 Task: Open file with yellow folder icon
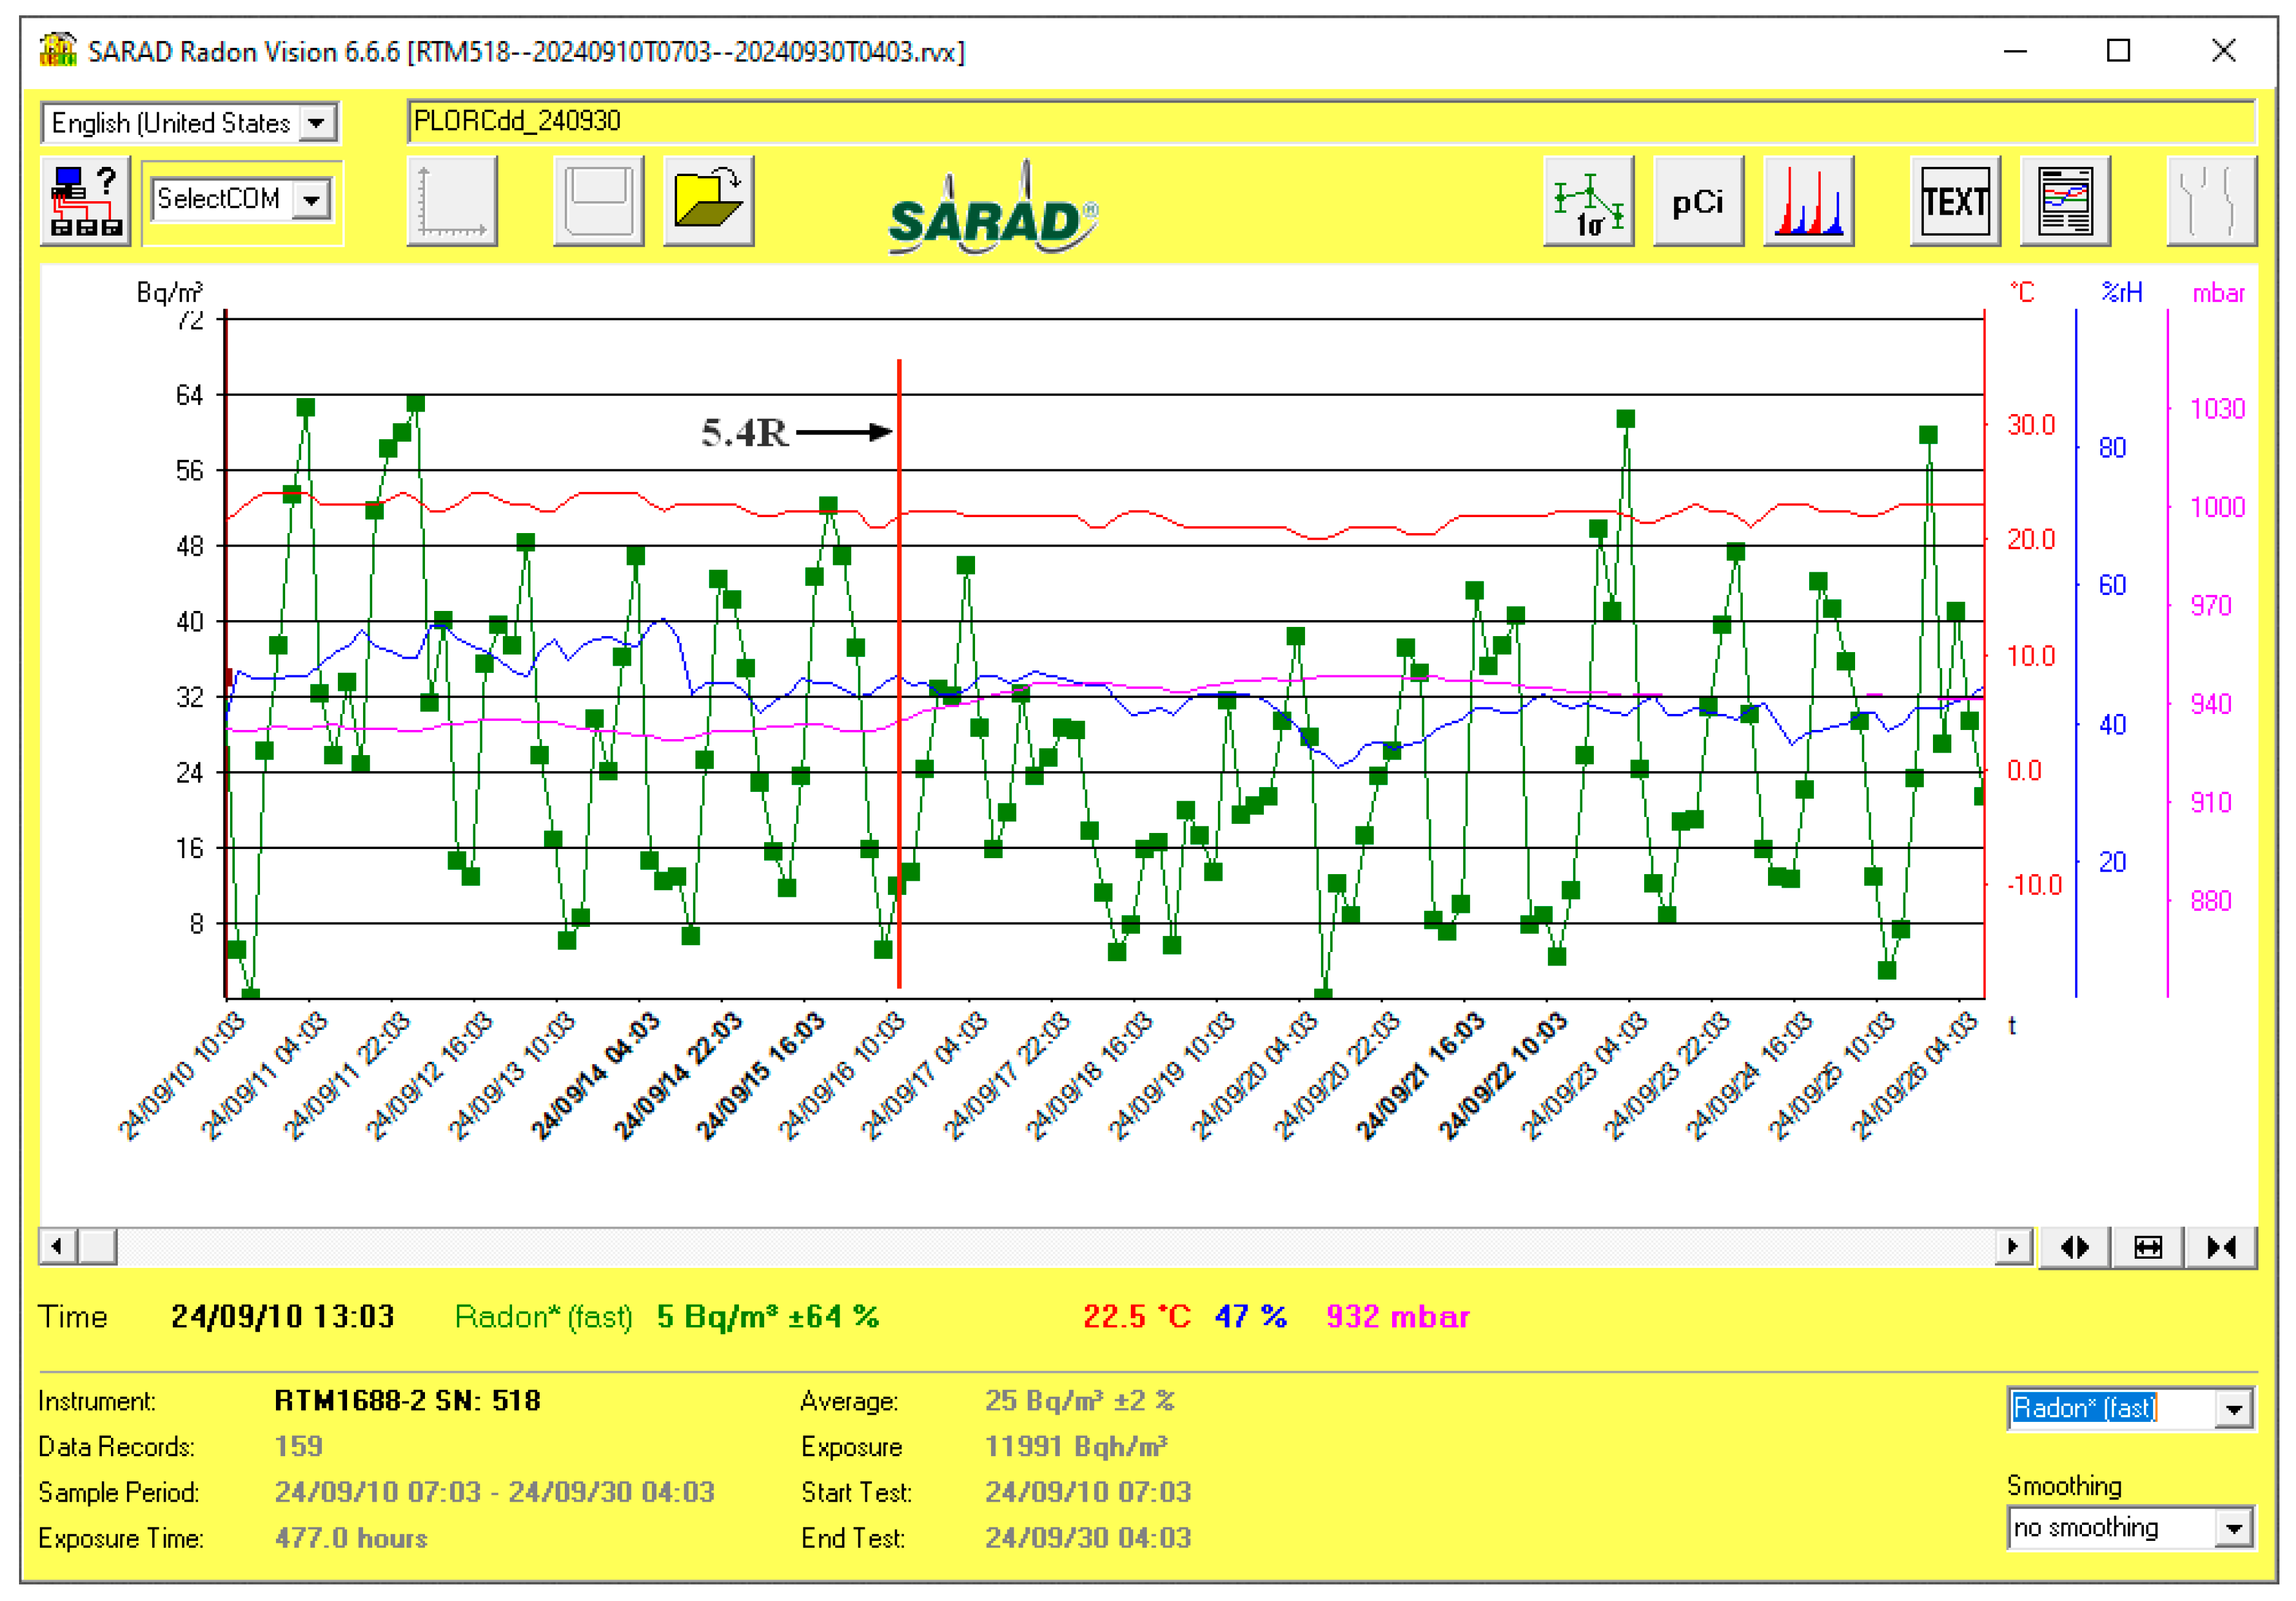[708, 201]
